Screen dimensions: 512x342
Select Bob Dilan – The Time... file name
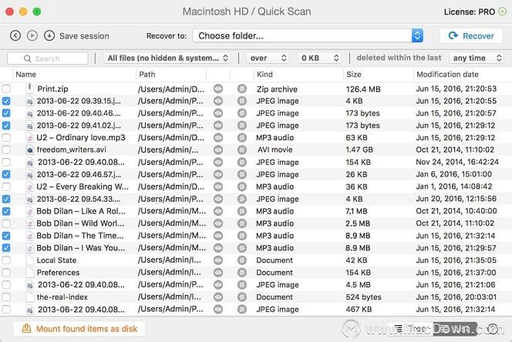80,236
